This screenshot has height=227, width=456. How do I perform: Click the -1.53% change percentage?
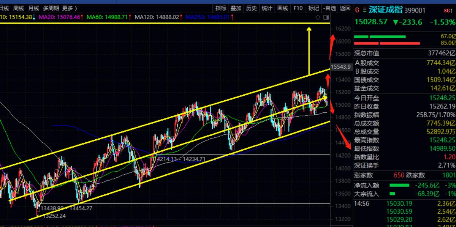point(442,22)
